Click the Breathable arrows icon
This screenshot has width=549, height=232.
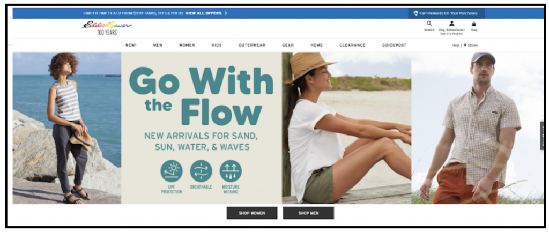pos(201,171)
